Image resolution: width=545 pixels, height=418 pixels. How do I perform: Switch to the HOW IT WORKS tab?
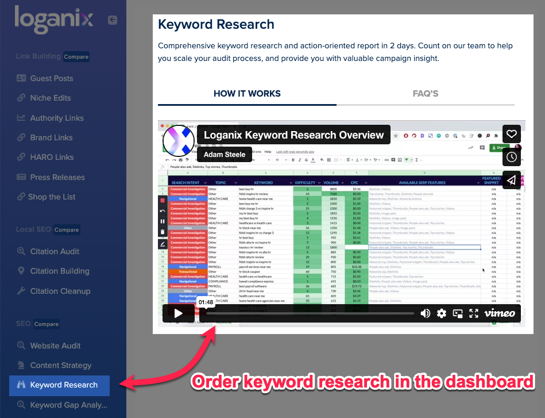[x=247, y=94]
